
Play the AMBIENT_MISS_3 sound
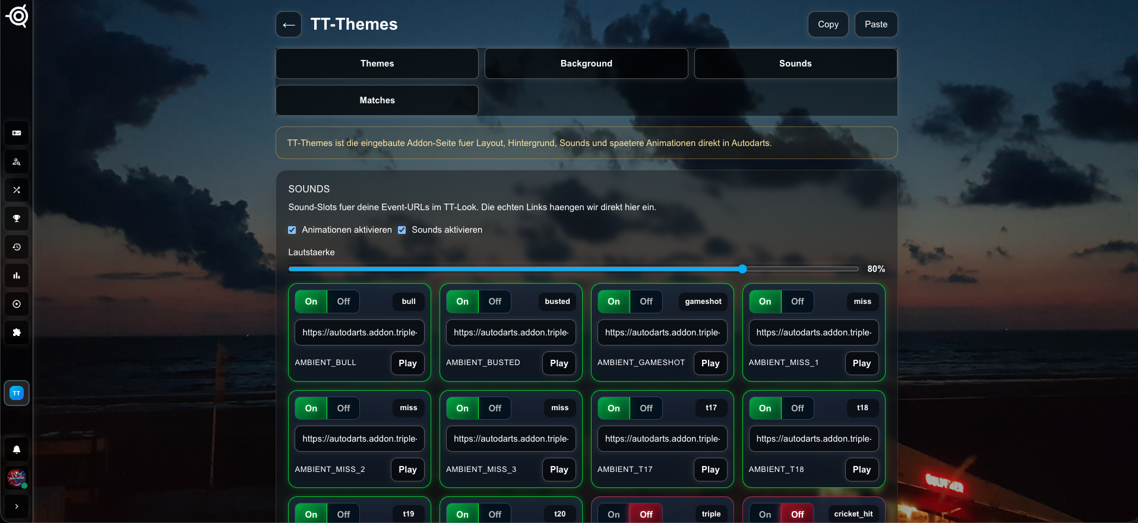tap(559, 470)
